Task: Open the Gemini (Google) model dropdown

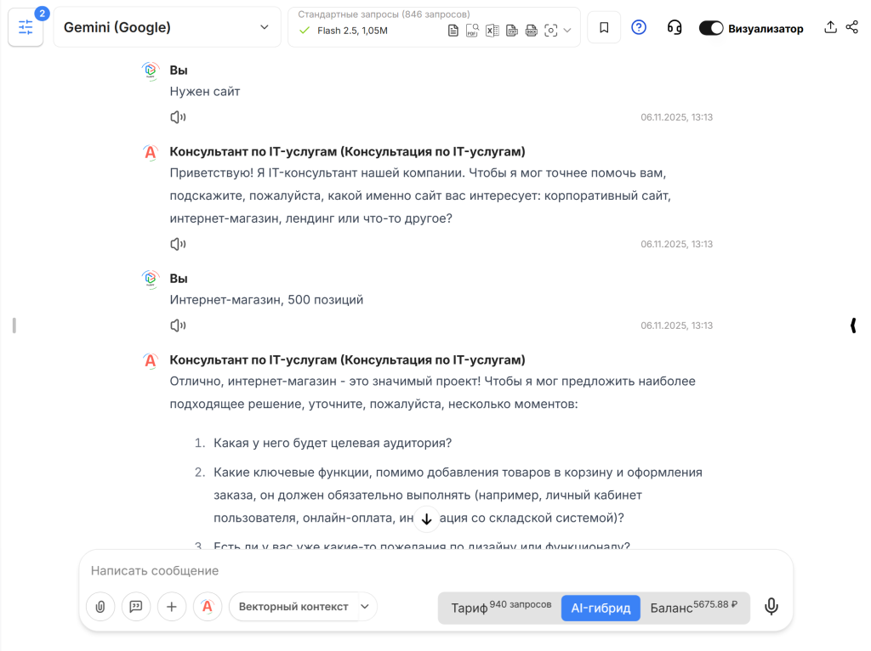Action: click(x=167, y=27)
